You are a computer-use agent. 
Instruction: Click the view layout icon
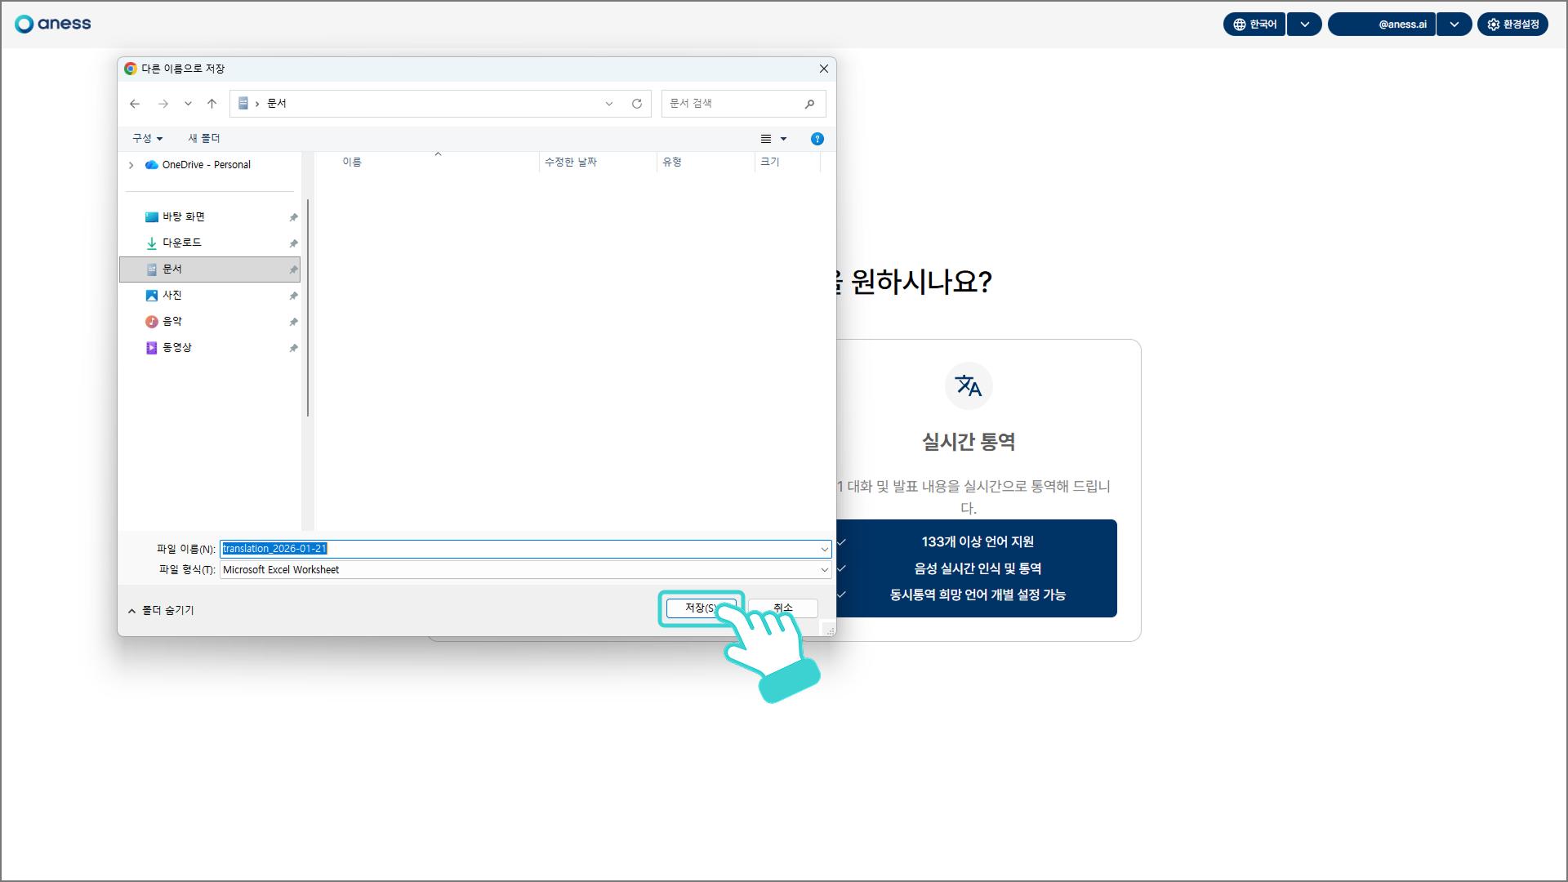[766, 139]
